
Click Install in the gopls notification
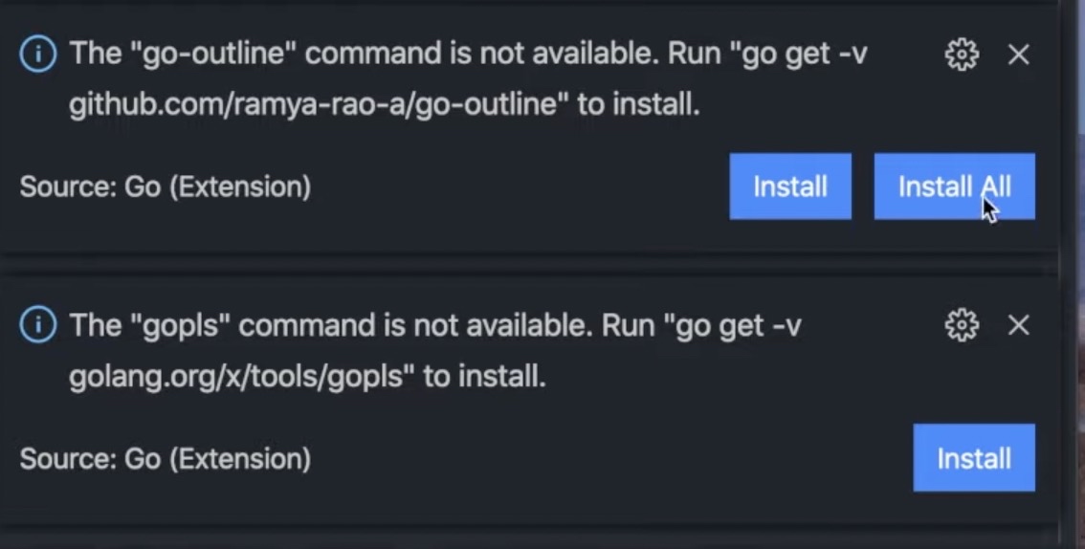click(973, 458)
